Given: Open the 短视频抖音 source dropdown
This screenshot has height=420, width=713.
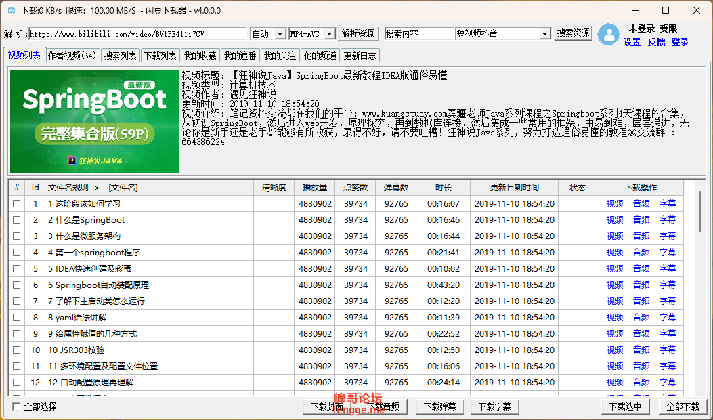Looking at the screenshot, I should point(545,34).
